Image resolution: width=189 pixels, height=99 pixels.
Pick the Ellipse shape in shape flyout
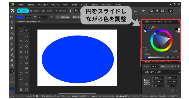tap(27, 30)
